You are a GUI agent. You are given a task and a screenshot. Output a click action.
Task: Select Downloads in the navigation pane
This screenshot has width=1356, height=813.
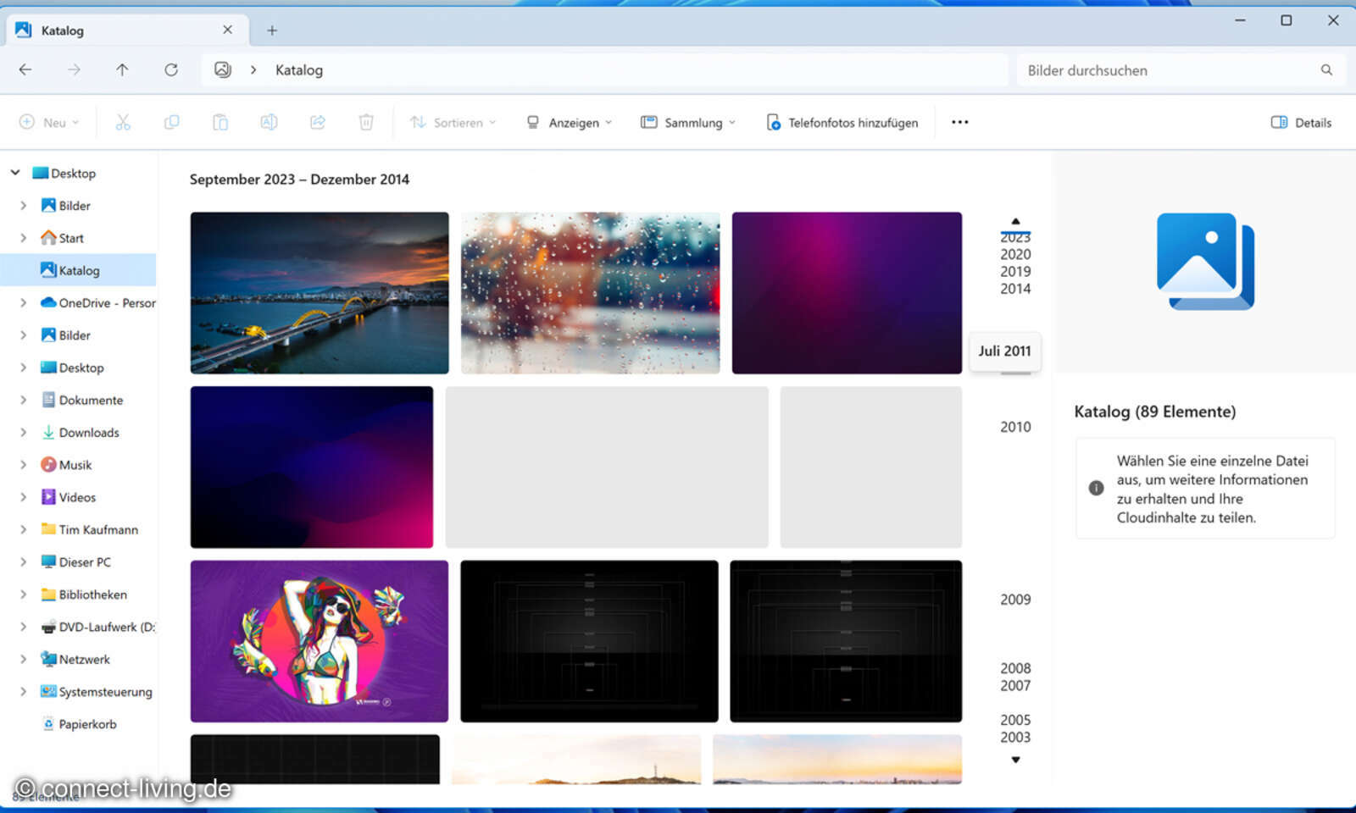[x=89, y=432]
